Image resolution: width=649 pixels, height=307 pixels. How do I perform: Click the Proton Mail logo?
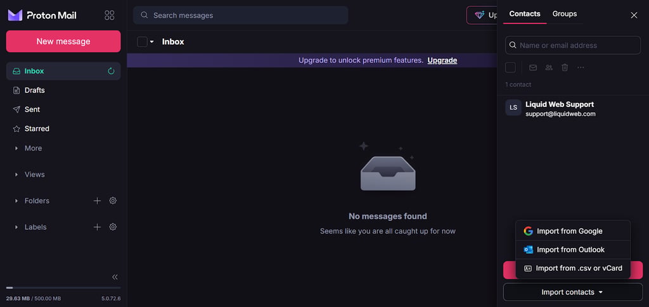42,15
